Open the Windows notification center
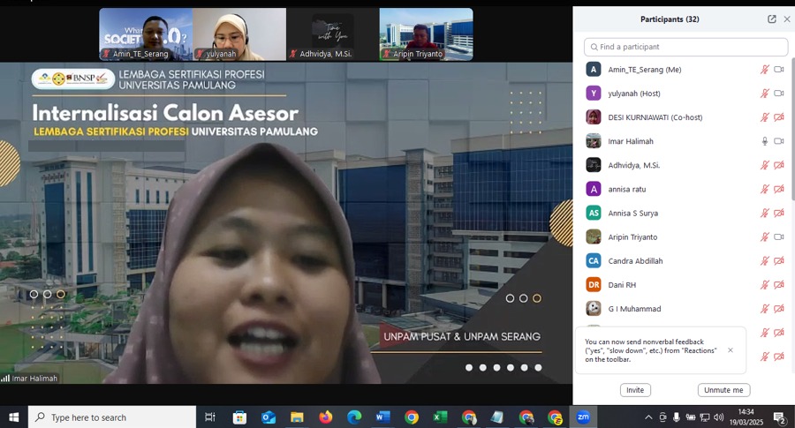Image resolution: width=795 pixels, height=428 pixels. 780,417
